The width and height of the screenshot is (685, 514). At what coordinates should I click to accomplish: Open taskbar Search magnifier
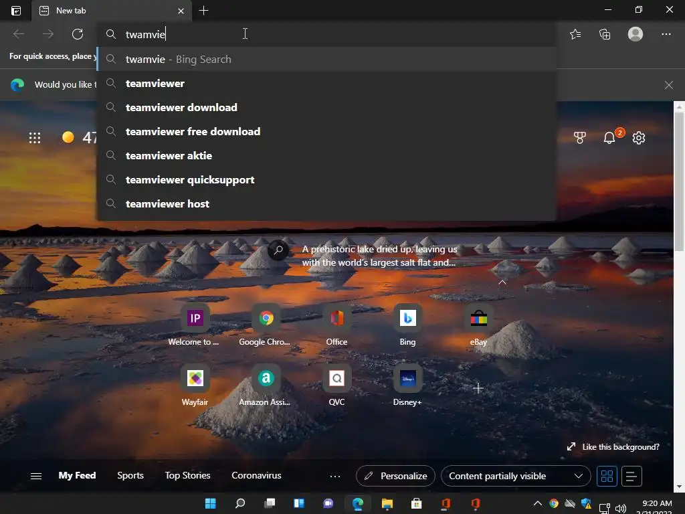coord(240,503)
